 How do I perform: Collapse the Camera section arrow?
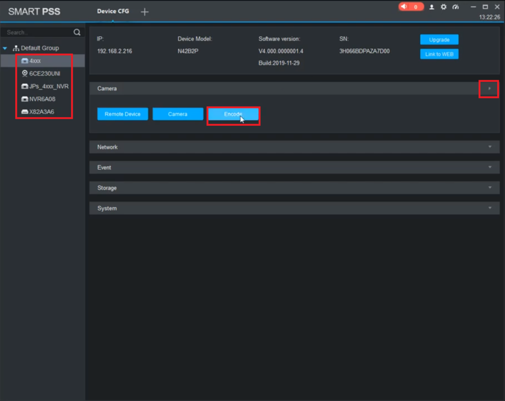point(489,88)
